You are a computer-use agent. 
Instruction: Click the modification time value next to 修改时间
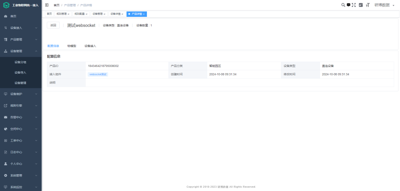point(335,75)
